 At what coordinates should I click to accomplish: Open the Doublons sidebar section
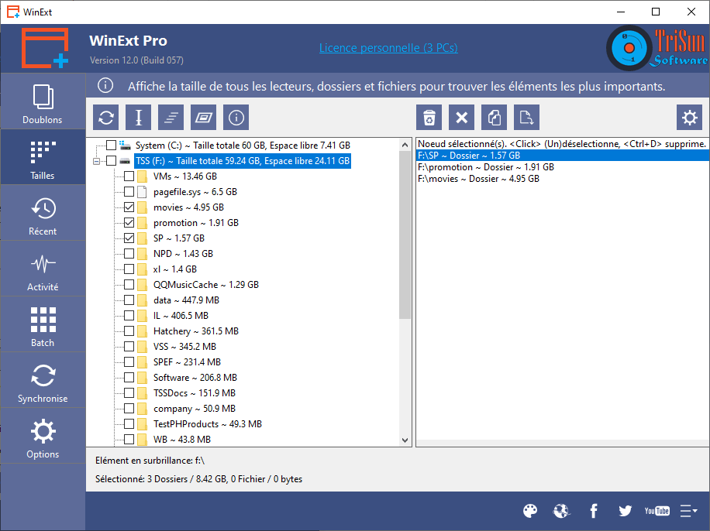[x=43, y=101]
